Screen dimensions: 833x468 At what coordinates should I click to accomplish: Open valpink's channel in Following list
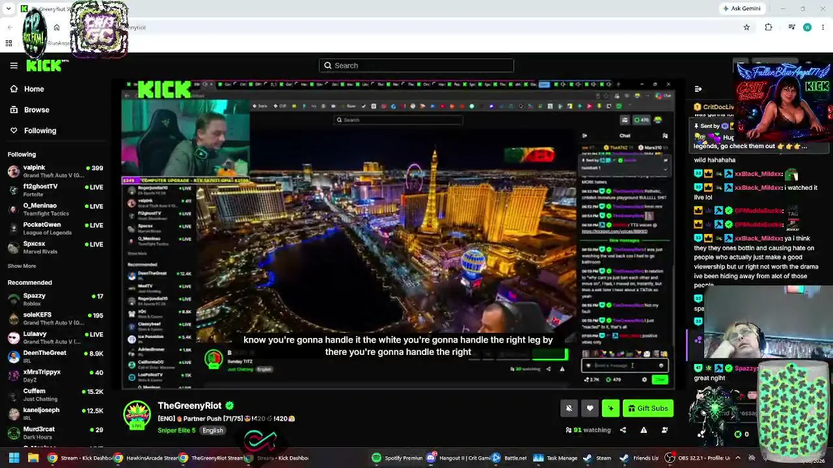coord(55,172)
